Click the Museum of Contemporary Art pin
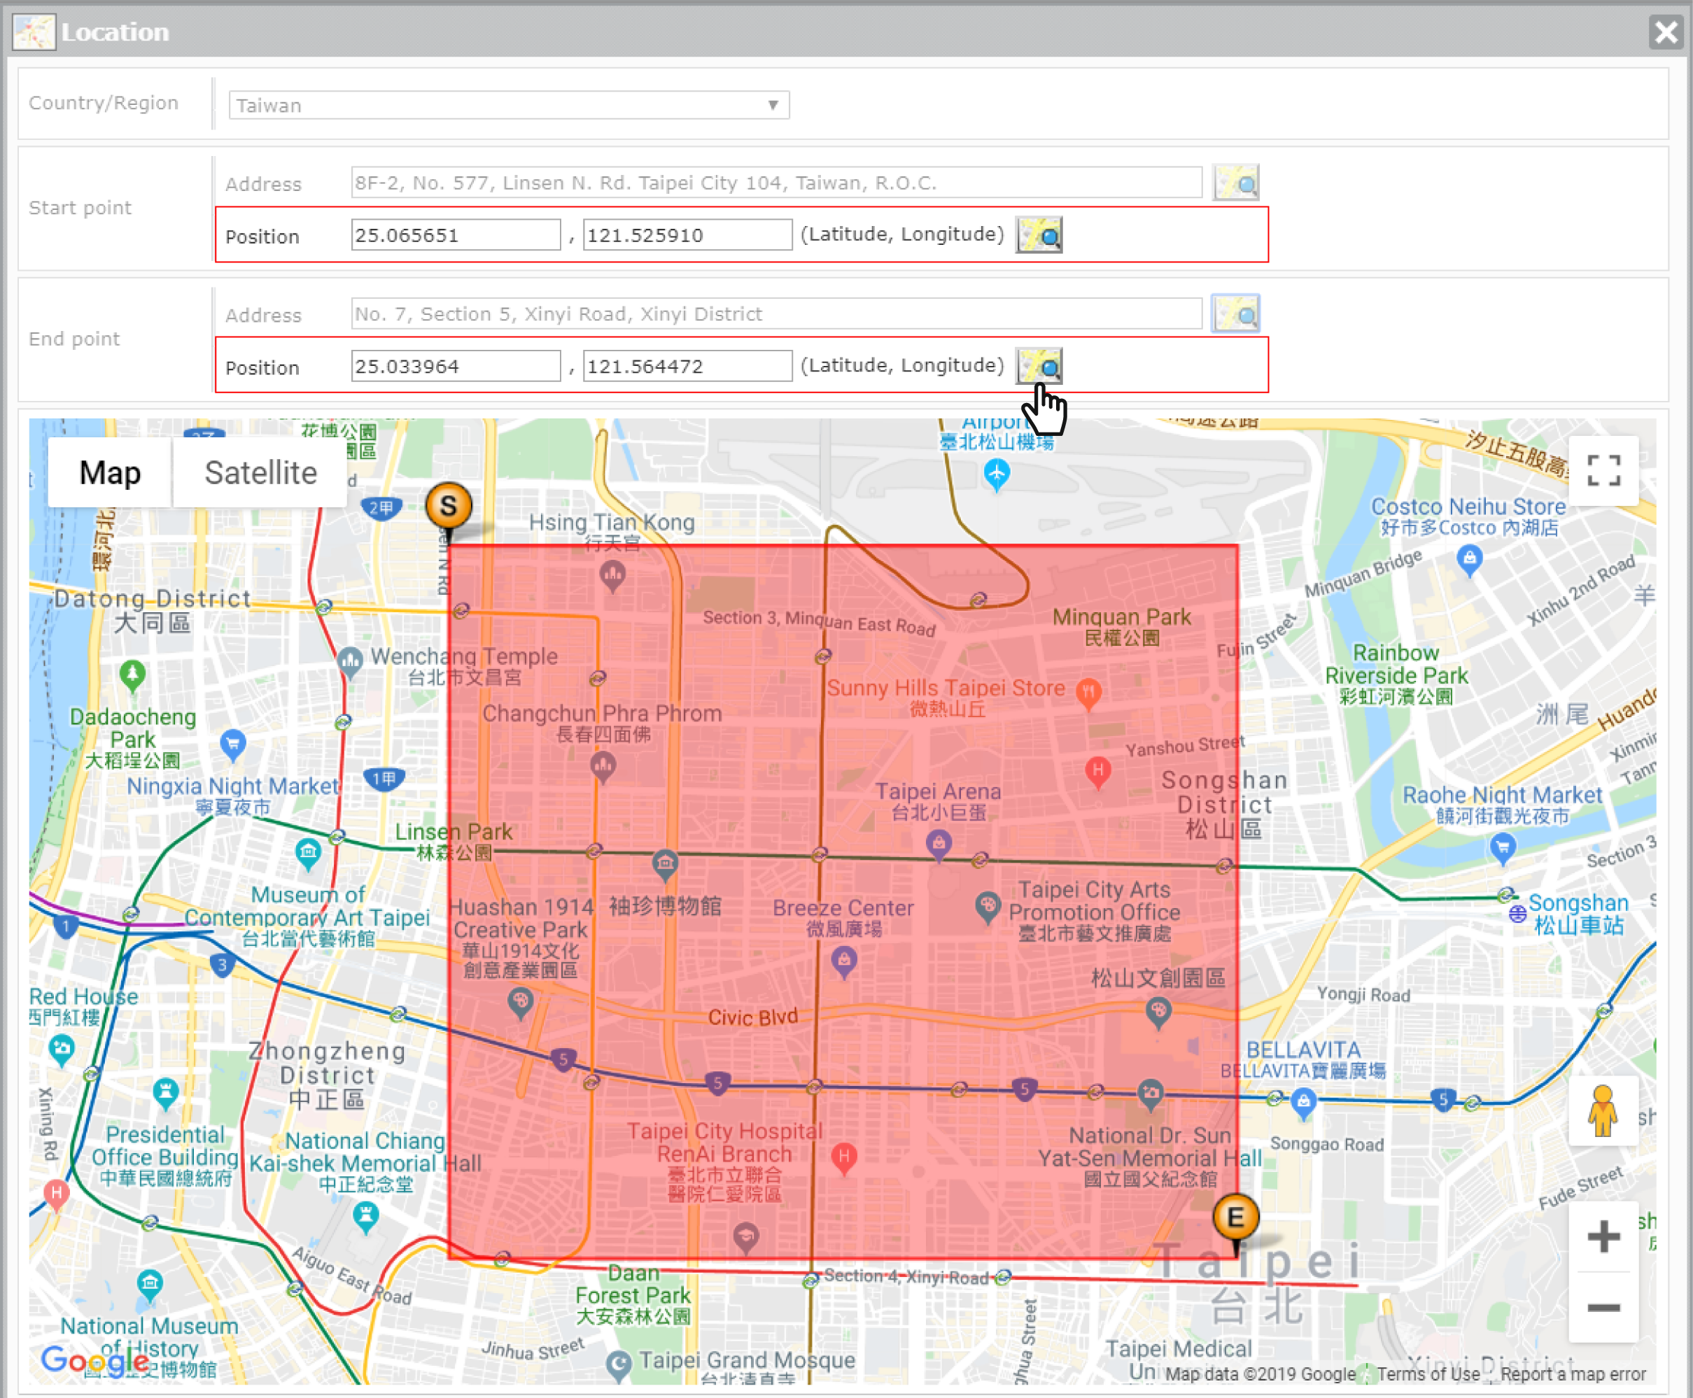This screenshot has width=1693, height=1398. (x=308, y=855)
